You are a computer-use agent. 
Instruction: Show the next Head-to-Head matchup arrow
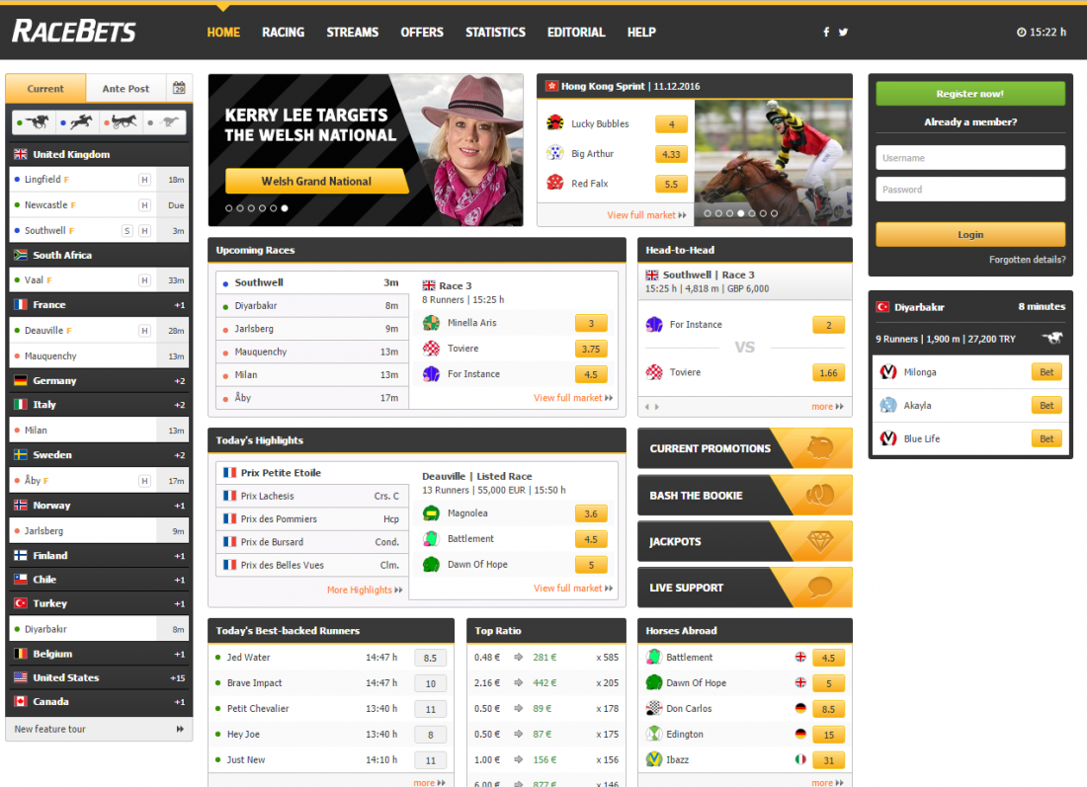click(656, 407)
